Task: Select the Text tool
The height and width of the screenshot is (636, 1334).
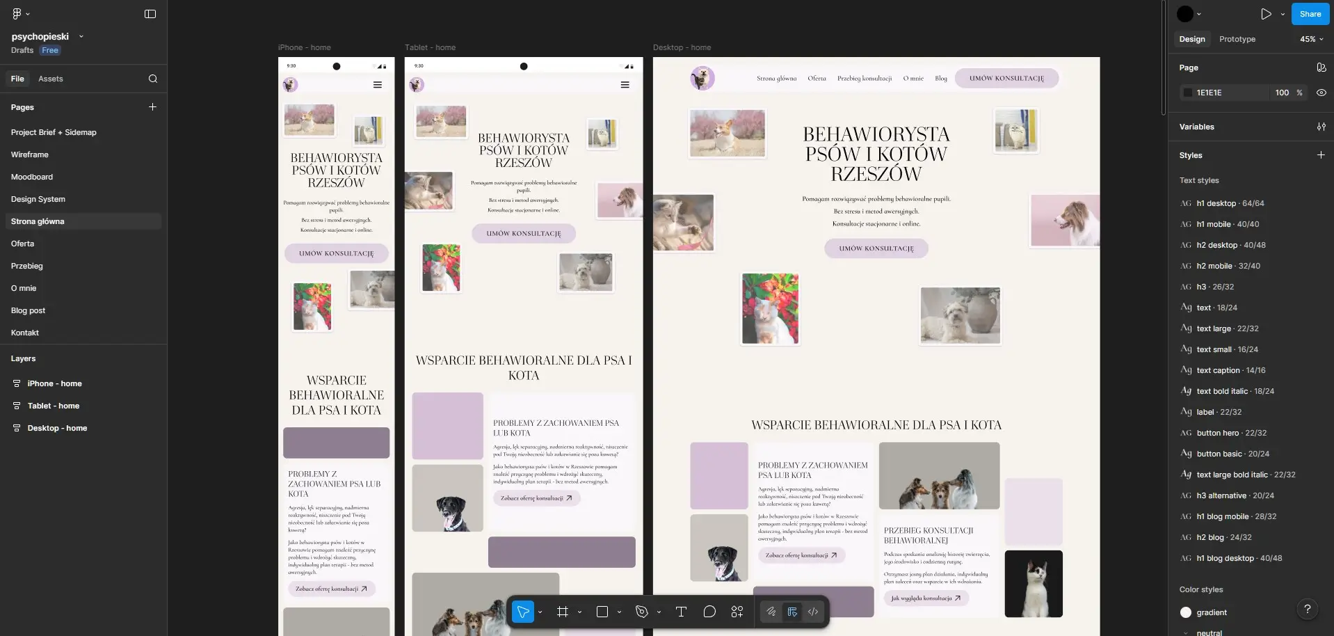Action: point(681,612)
